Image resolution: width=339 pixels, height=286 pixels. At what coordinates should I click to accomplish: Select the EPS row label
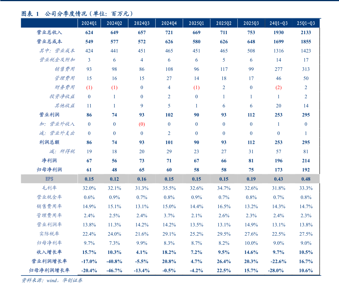pyautogui.click(x=49, y=179)
